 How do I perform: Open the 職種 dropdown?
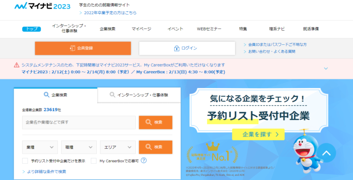coord(79,147)
